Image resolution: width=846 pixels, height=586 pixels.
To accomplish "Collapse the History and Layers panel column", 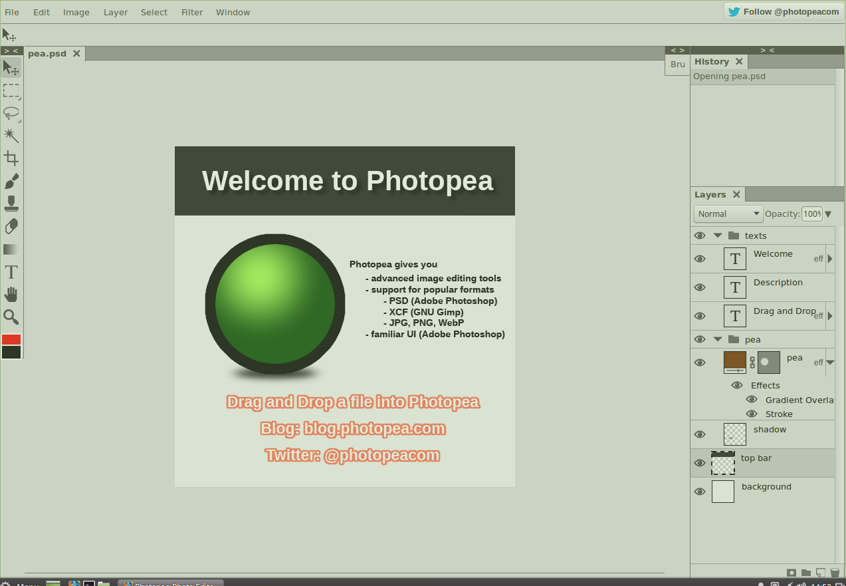I will click(768, 50).
